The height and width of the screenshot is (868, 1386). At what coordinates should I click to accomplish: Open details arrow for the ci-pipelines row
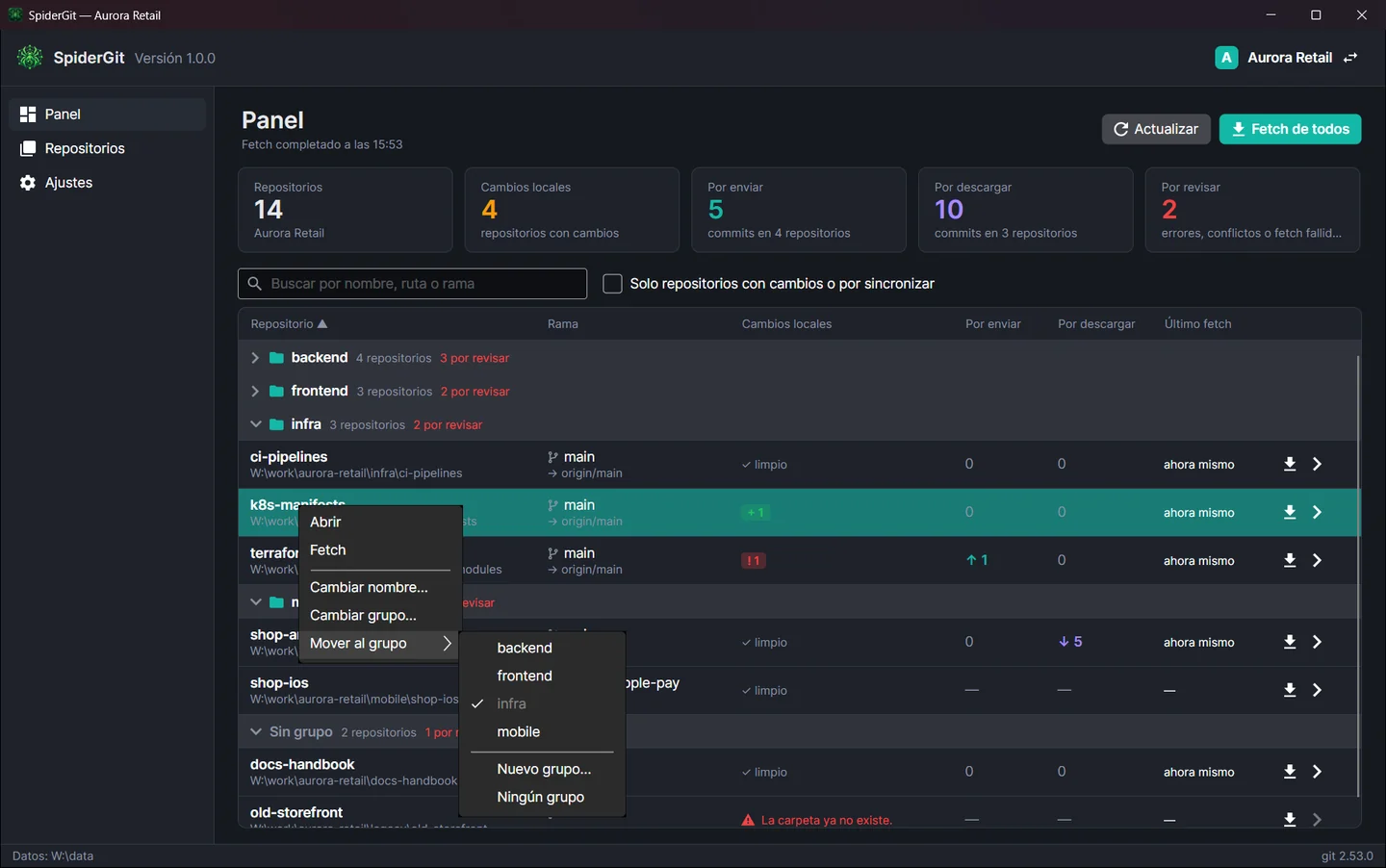click(1318, 464)
